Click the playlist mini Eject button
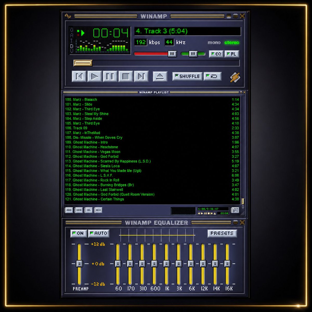Viewport: 312px width, 312px height. pyautogui.click(x=215, y=213)
